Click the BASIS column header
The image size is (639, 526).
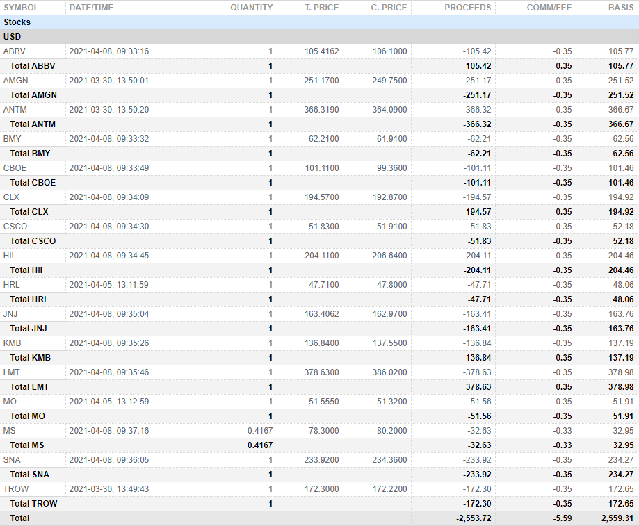[621, 8]
